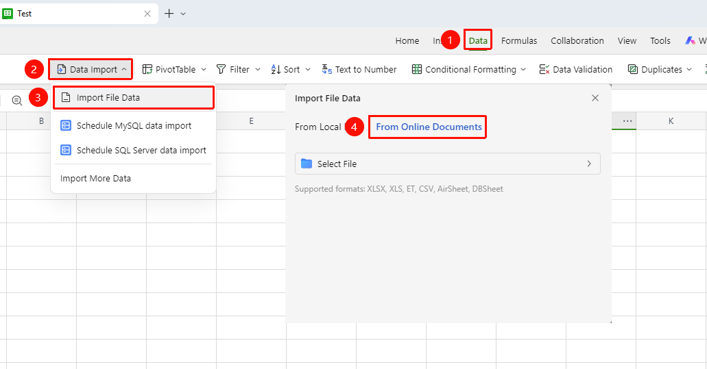Image resolution: width=707 pixels, height=369 pixels.
Task: Click the Text to Number button label
Action: [366, 69]
